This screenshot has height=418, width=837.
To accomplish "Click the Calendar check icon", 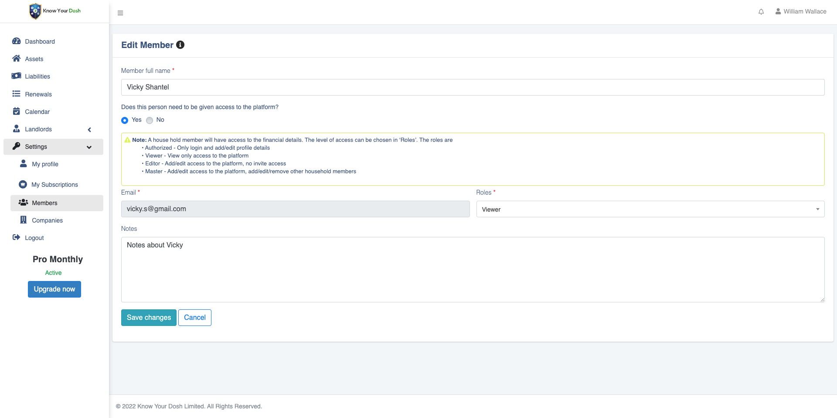I will click(17, 111).
